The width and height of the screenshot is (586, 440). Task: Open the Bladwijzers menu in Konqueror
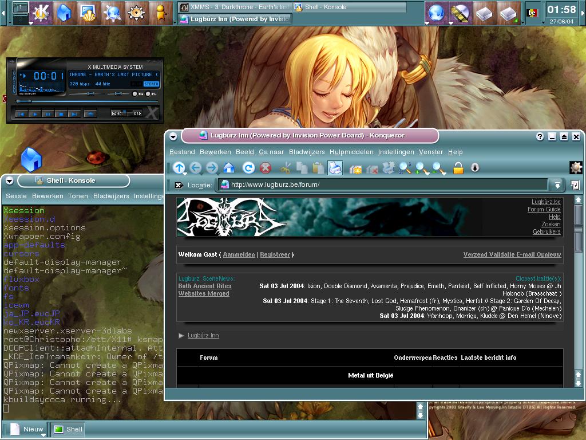click(x=307, y=152)
